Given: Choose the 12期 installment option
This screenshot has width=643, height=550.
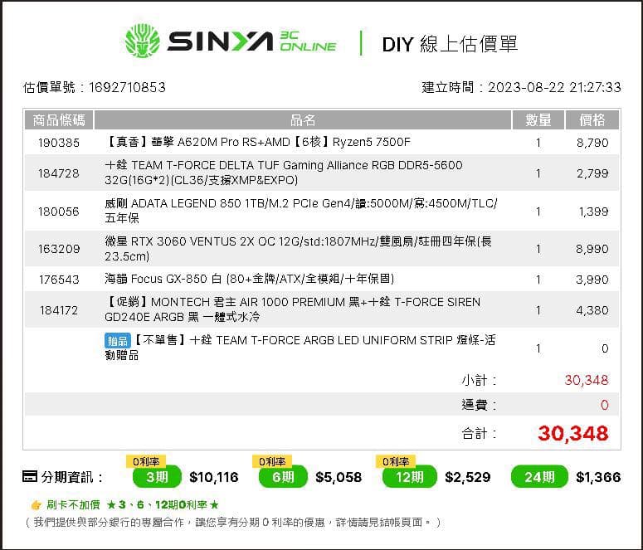Looking at the screenshot, I should click(x=409, y=478).
